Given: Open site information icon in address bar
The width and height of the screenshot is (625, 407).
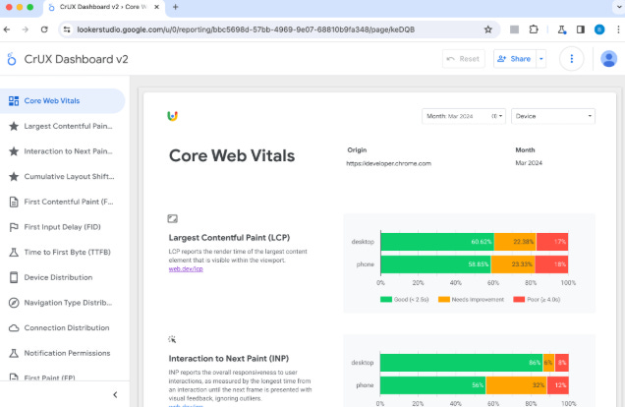Looking at the screenshot, I should (x=67, y=29).
